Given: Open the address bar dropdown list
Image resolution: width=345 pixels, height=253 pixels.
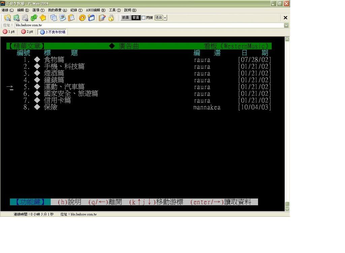Looking at the screenshot, I should [286, 25].
